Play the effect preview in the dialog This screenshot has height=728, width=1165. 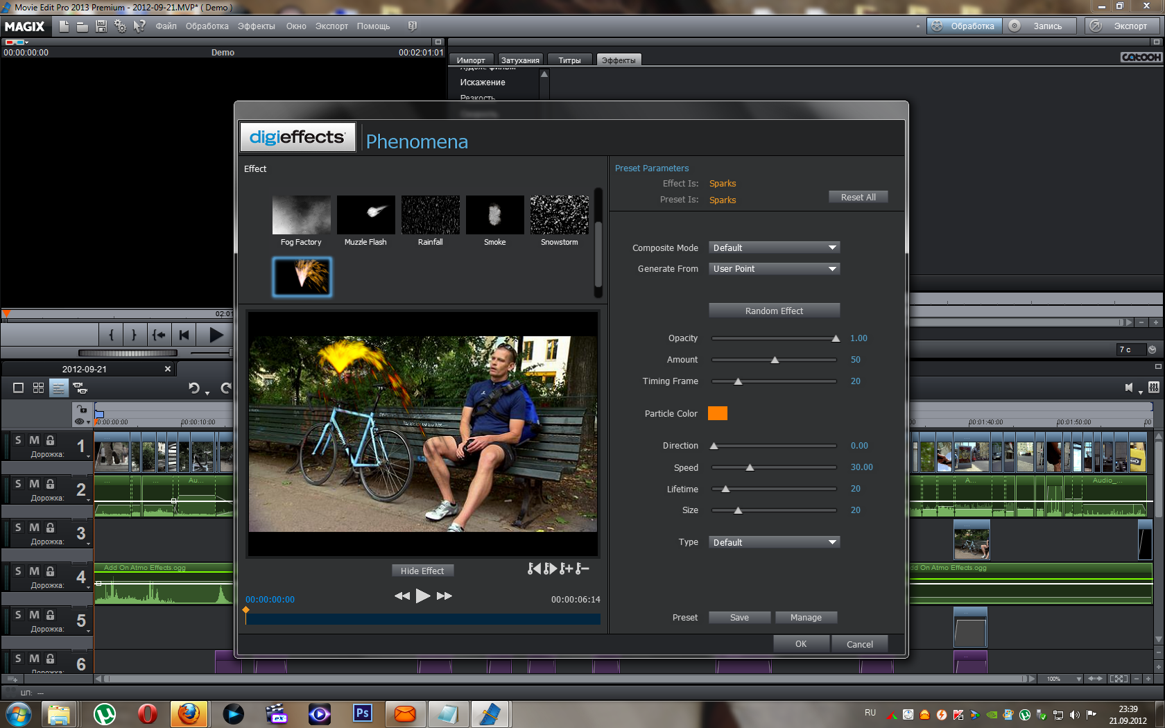tap(423, 596)
